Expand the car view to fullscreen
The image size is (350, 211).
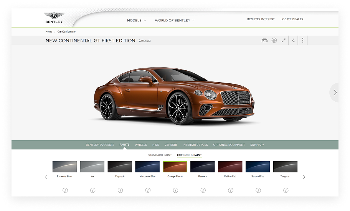284,40
